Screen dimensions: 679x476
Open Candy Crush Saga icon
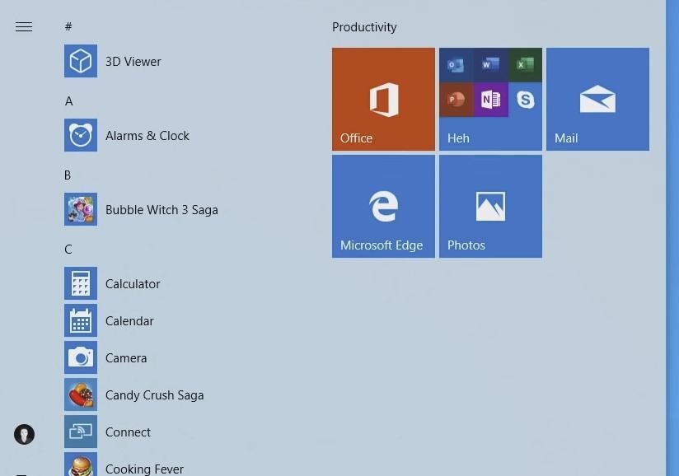(81, 395)
